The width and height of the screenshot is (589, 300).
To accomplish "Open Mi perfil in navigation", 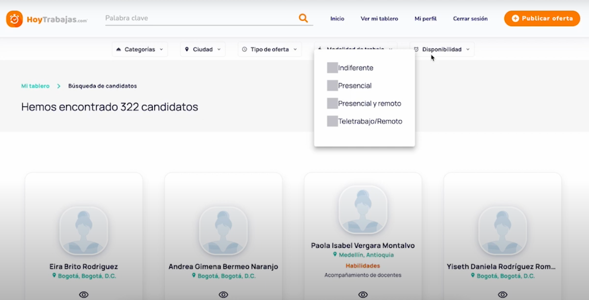I will pyautogui.click(x=425, y=18).
